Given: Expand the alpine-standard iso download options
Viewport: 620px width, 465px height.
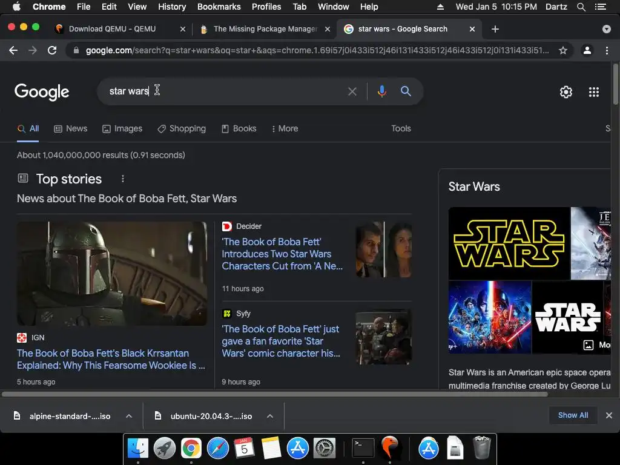Looking at the screenshot, I should tap(129, 416).
